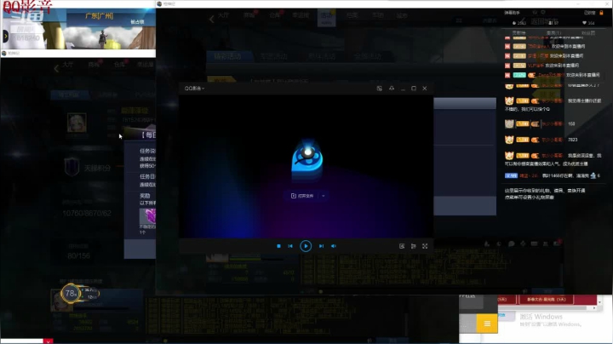This screenshot has width=613, height=344.
Task: Click the back arrow in background game window
Action: pos(211,19)
